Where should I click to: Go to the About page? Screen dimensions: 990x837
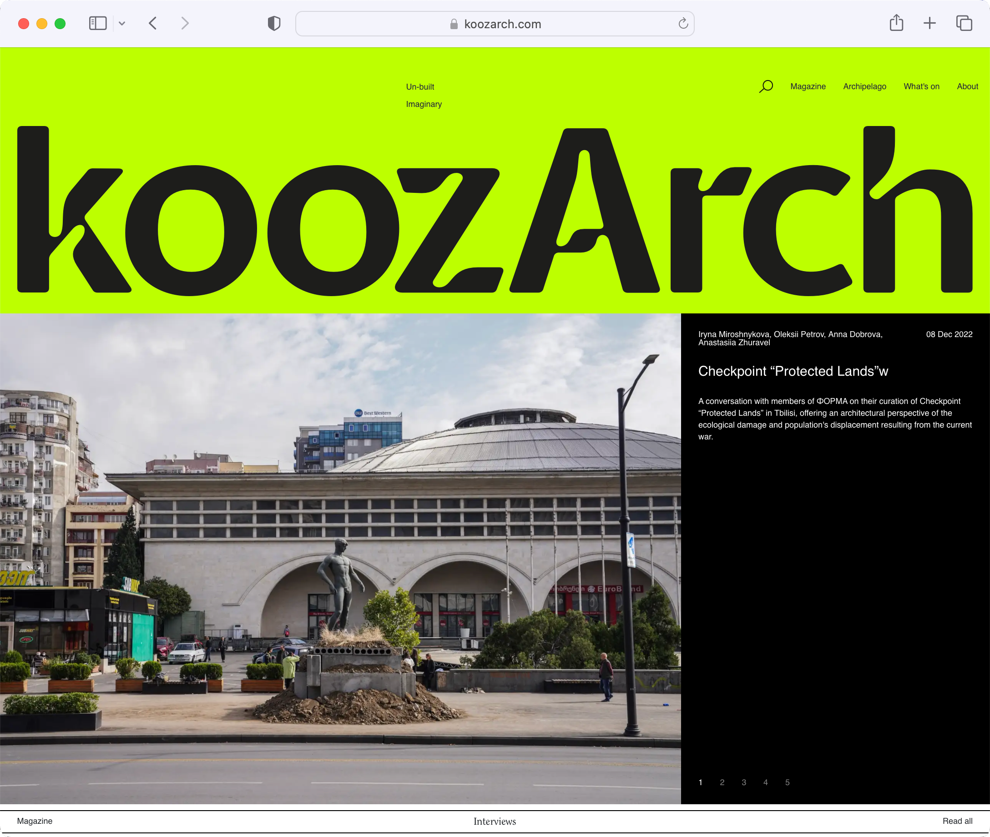[x=967, y=86]
